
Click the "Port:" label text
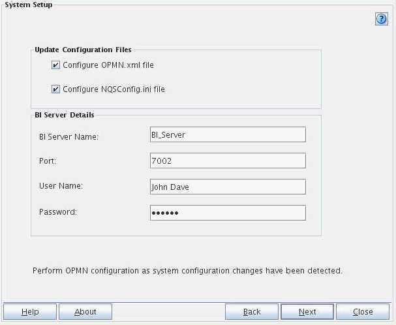click(48, 161)
